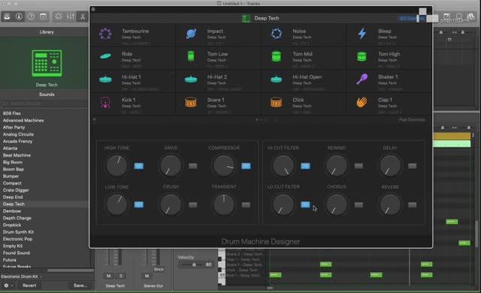Mute the Stereo Out channel strip

point(147,276)
